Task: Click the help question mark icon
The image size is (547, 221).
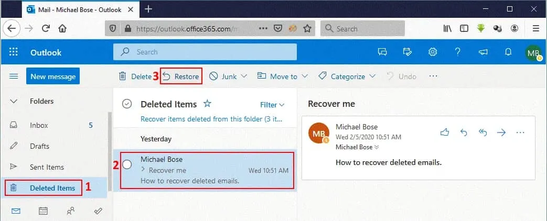Action: [x=458, y=52]
